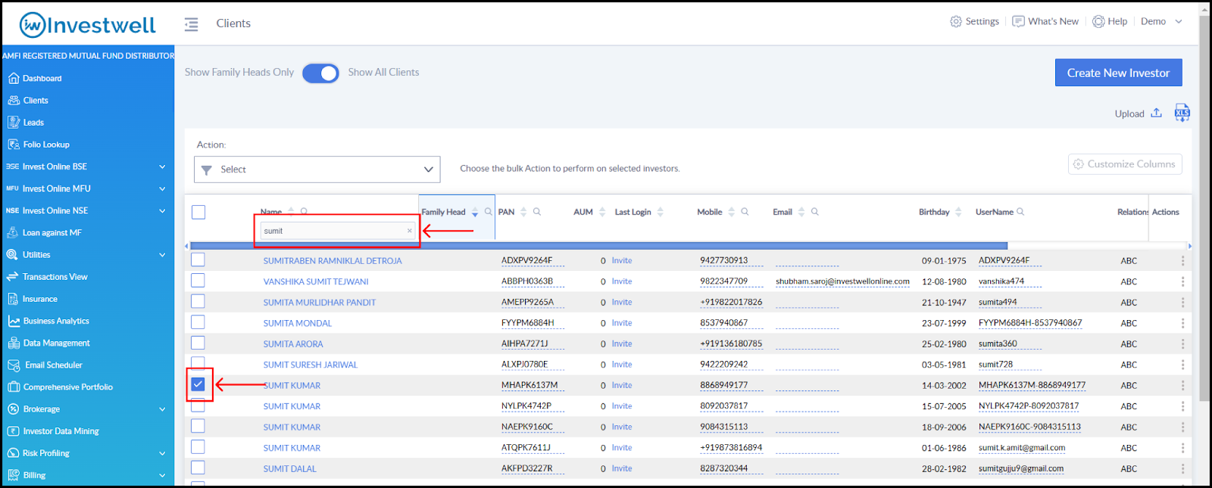Uncheck the SUMIT KUMAR MHAPK6137M row checkbox
This screenshot has height=488, width=1212.
tap(198, 384)
